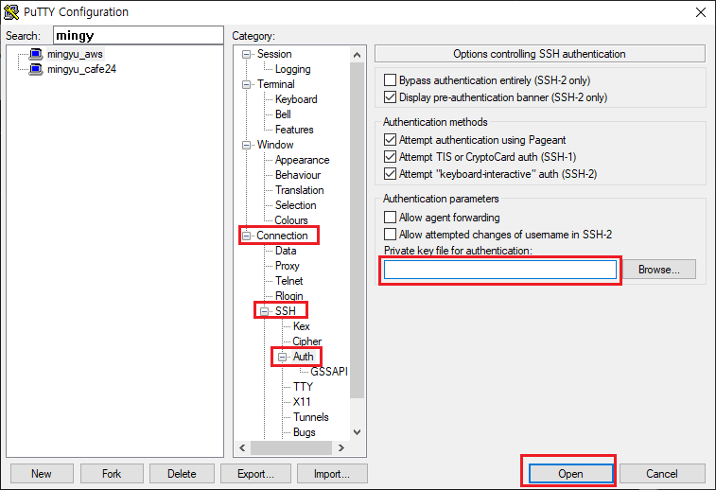Select the Auth category
The height and width of the screenshot is (490, 716).
pos(304,357)
